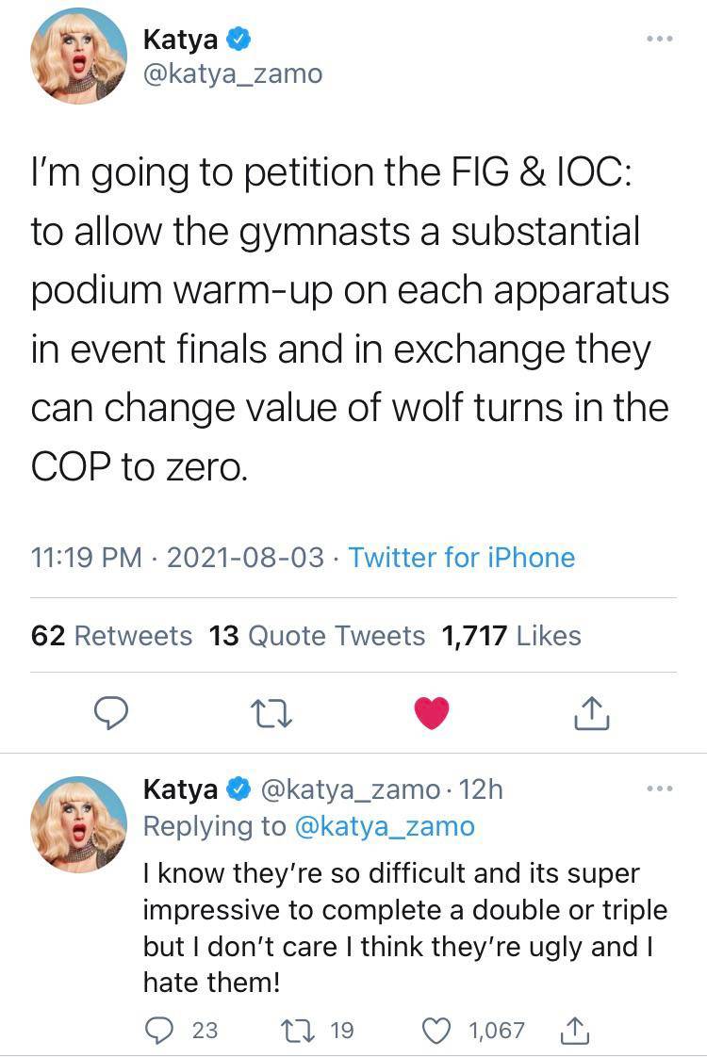Open the reply composer on Katya's tweet
707x1057 pixels.
coord(112,713)
